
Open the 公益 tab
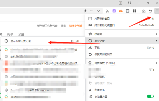coord(21,34)
